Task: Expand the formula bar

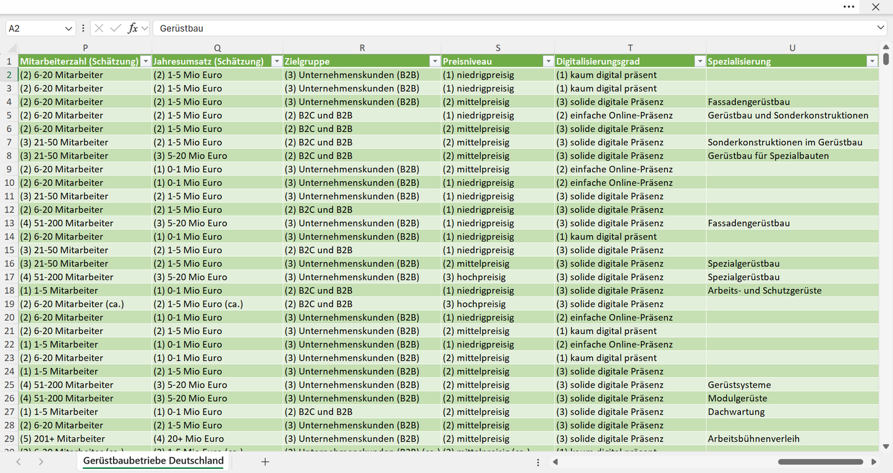Action: coord(881,28)
